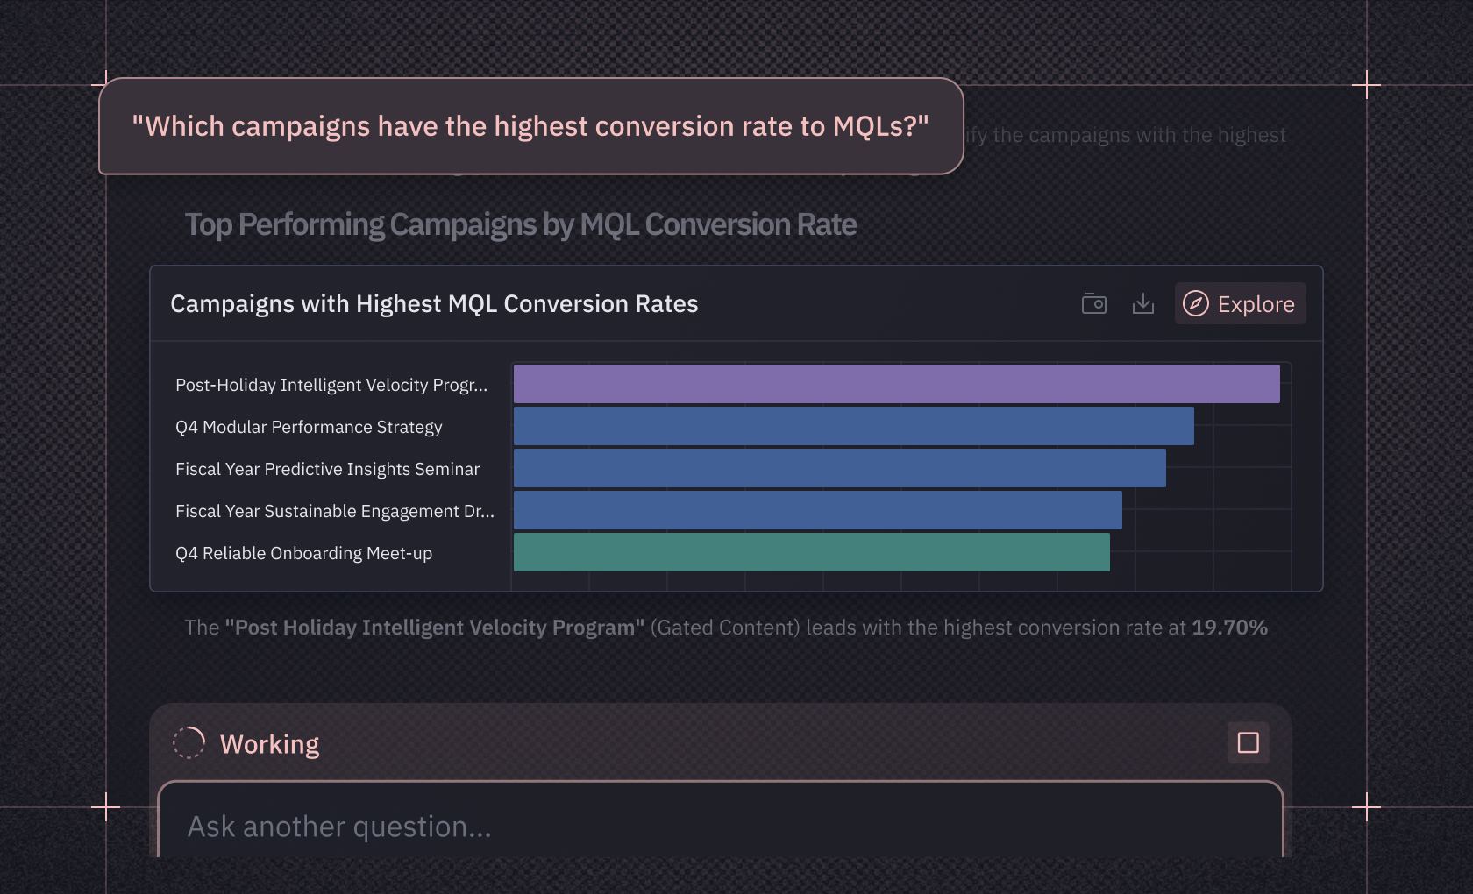Viewport: 1473px width, 894px height.
Task: Click the truncated Post-Holiday Intelligent Velocity label
Action: 332,384
